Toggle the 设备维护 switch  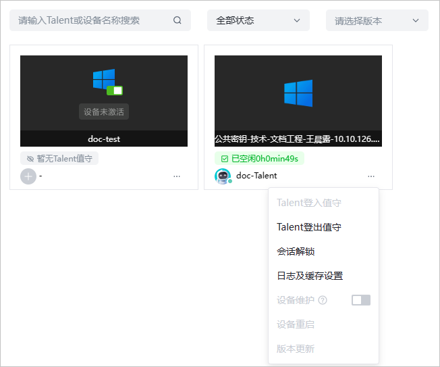pos(361,300)
